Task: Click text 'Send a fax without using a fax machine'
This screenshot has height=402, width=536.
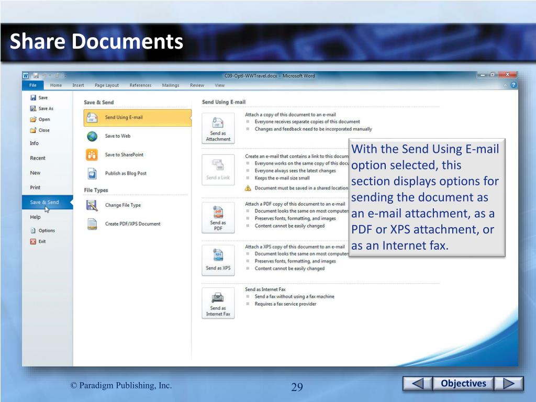Action: (294, 296)
